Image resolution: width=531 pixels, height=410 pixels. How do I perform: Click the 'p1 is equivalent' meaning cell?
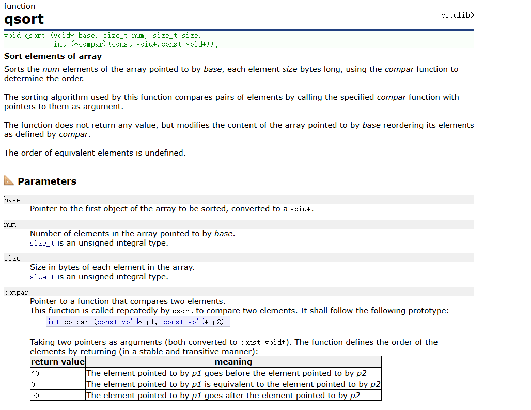coord(233,384)
